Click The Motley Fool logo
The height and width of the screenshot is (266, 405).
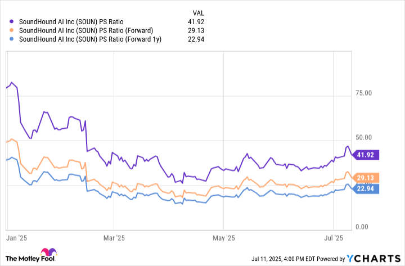[31, 255]
